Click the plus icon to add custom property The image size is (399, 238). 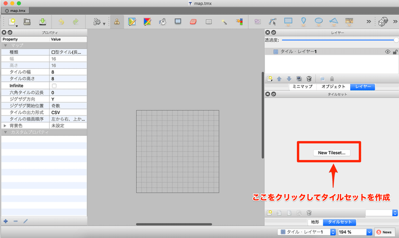click(x=5, y=221)
